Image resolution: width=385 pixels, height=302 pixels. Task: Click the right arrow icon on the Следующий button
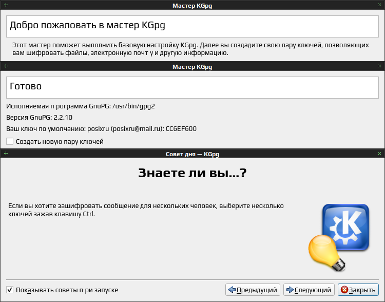(290, 290)
